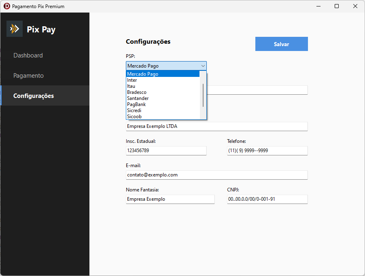Click the Nome Fantasia input field
The width and height of the screenshot is (365, 276).
pyautogui.click(x=170, y=199)
